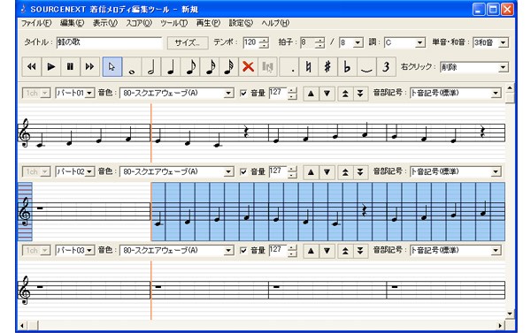Click the タイトル text field
This screenshot has width=531, height=333.
[110, 42]
